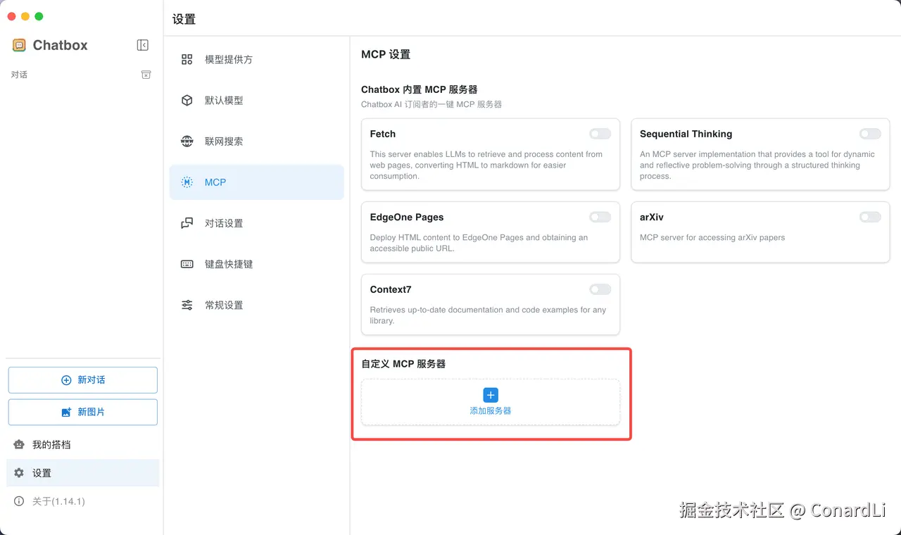Click the keyboard icon beside 键盘快捷键
Viewport: 901px width, 535px height.
click(x=187, y=264)
